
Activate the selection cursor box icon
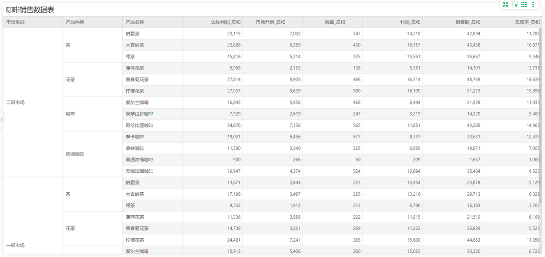point(515,5)
